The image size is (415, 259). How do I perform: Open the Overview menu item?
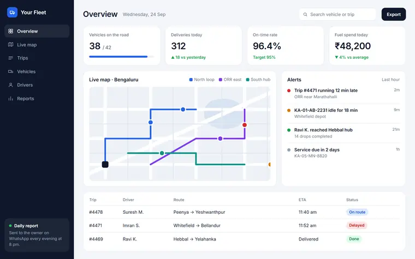pyautogui.click(x=37, y=31)
